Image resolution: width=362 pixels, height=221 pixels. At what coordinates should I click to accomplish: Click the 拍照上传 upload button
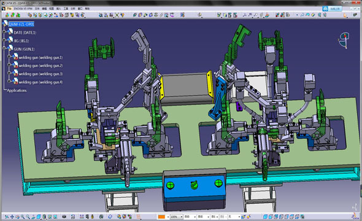coord(336,9)
